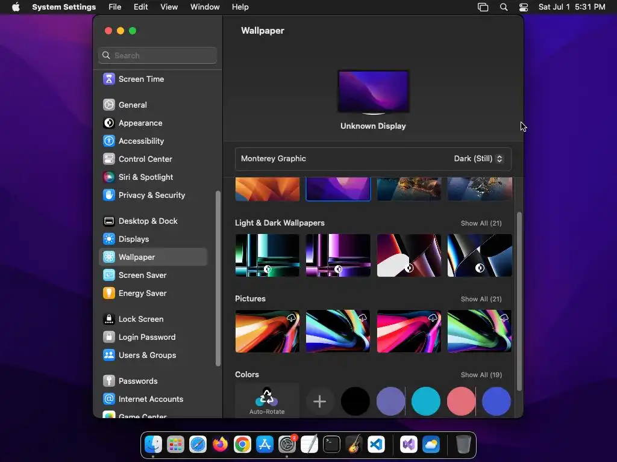Add a custom color with plus button
This screenshot has width=617, height=462.
click(319, 401)
